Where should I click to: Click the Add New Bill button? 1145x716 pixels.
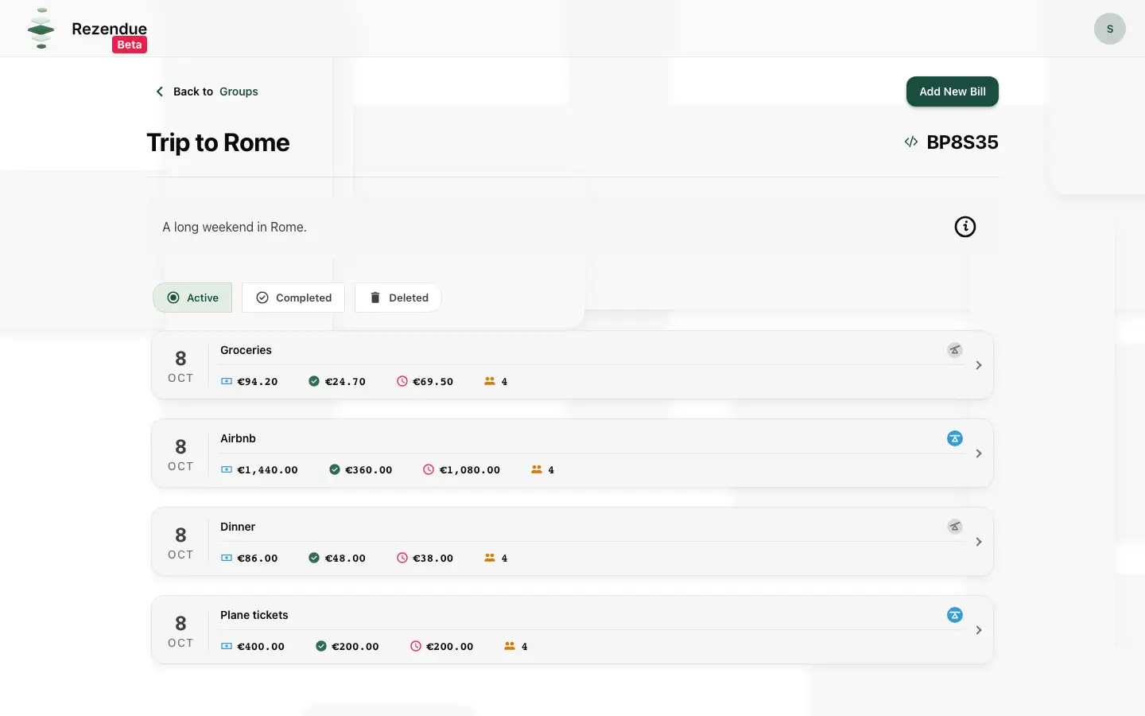click(953, 91)
